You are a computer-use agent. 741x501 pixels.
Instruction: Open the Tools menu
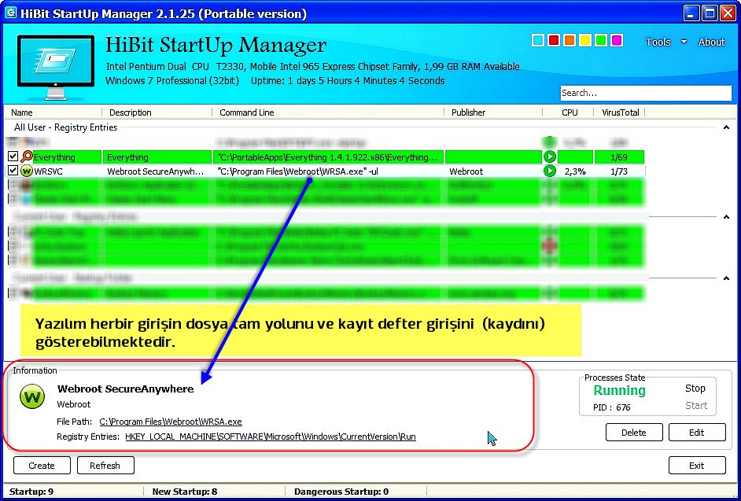tap(658, 42)
